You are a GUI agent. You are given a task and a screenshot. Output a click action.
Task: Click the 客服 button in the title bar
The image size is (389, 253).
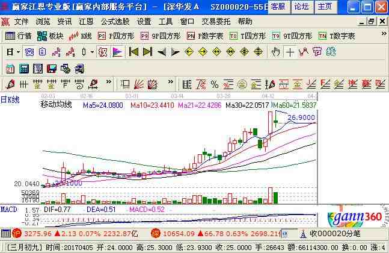(x=278, y=7)
